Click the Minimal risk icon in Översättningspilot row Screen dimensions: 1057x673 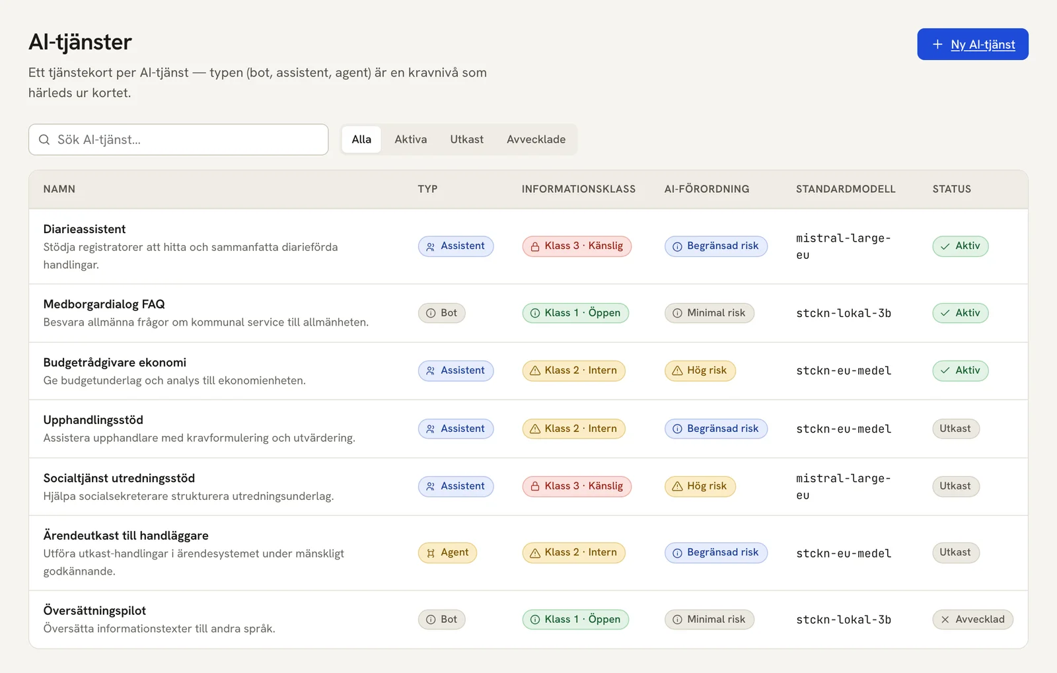(x=677, y=620)
